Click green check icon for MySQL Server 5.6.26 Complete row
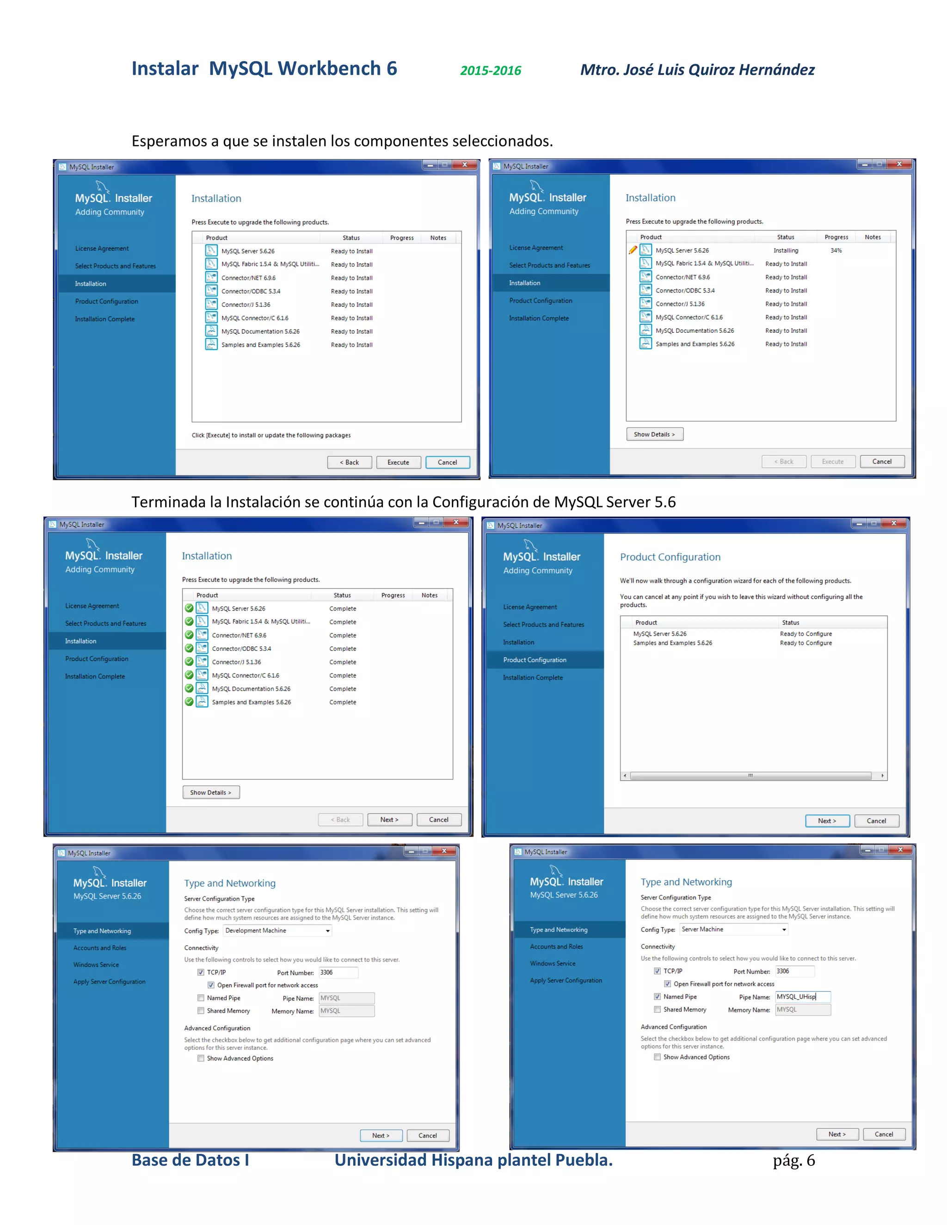Viewport: 947px width, 1225px height. tap(189, 608)
